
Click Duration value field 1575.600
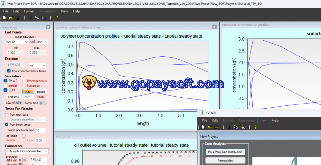pyautogui.click(x=16, y=65)
